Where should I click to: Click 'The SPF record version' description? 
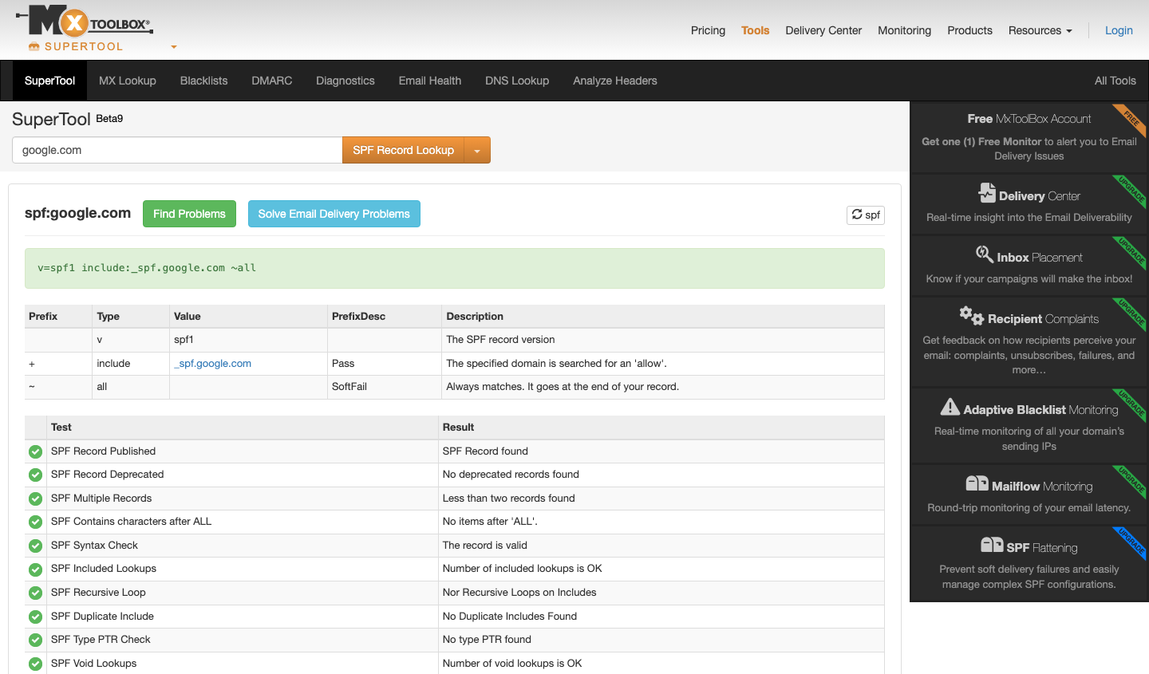click(500, 339)
